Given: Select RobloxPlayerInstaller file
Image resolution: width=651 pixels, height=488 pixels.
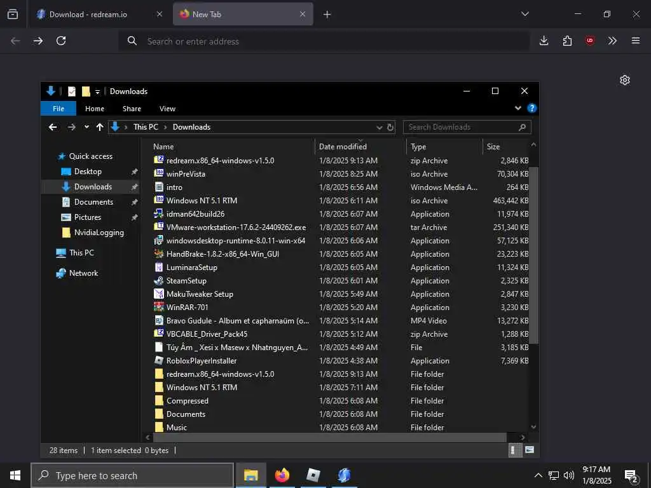Looking at the screenshot, I should 202,361.
